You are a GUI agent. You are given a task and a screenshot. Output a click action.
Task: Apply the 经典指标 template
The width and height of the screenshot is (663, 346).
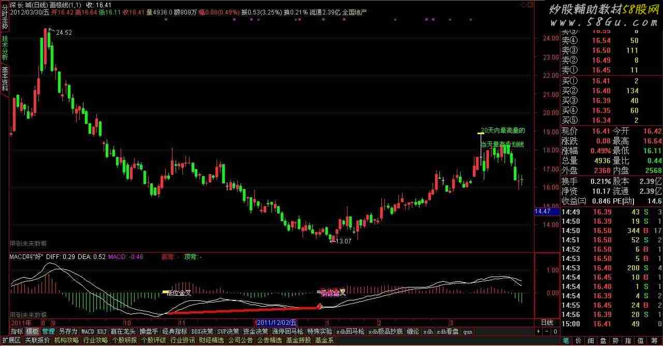pos(175,331)
